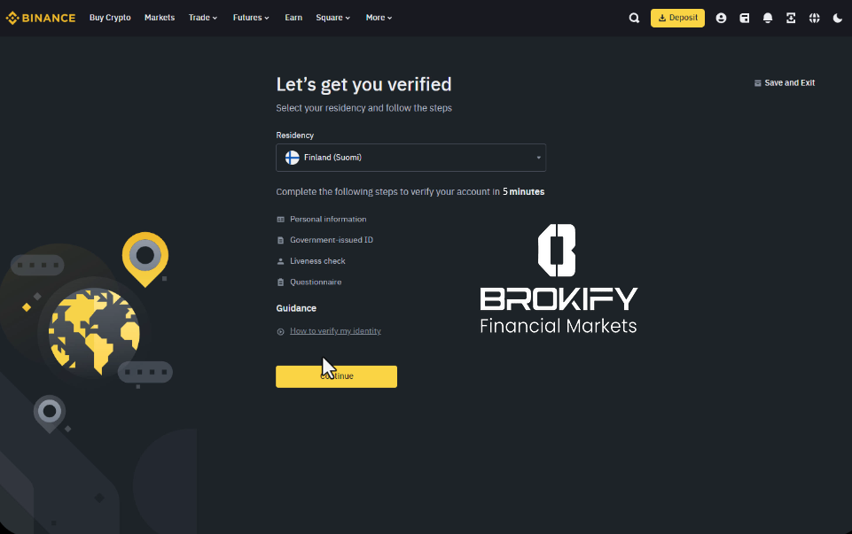Open the Buy Crypto menu item

pos(110,18)
